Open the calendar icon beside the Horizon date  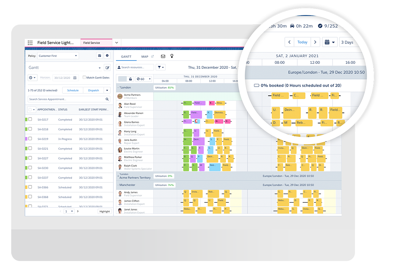pyautogui.click(x=75, y=78)
